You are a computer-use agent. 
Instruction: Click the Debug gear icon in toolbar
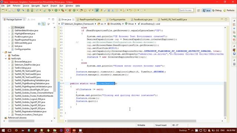click(49, 10)
